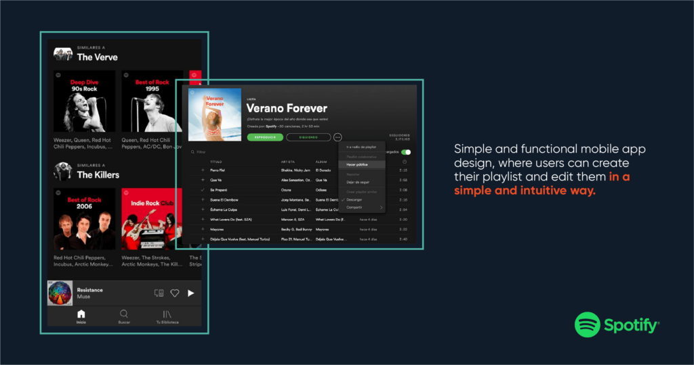Open the three-dots more options button

pyautogui.click(x=338, y=137)
